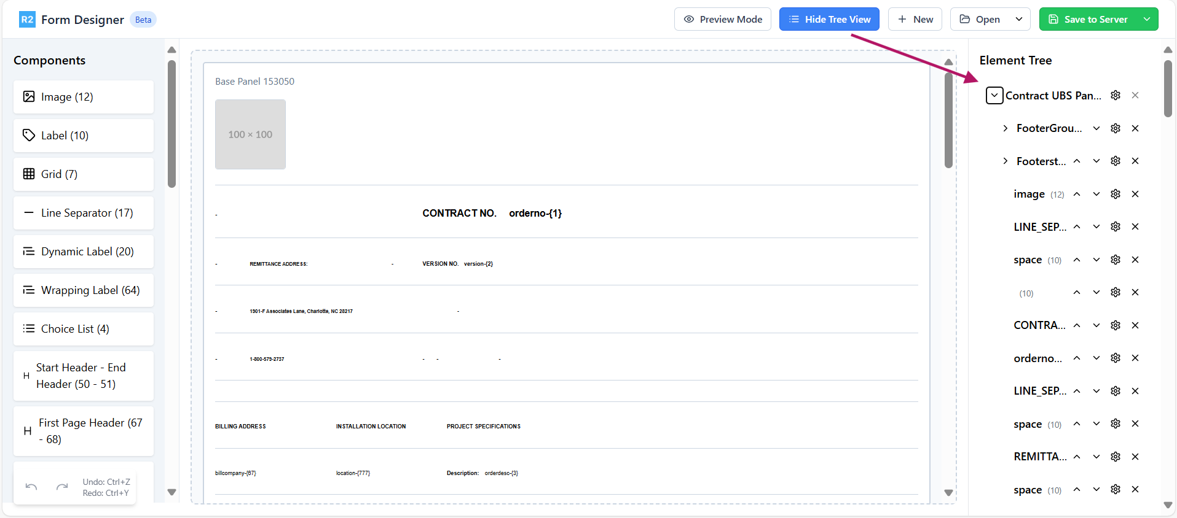This screenshot has width=1177, height=518.
Task: Open settings for REMITTA element
Action: (1116, 457)
